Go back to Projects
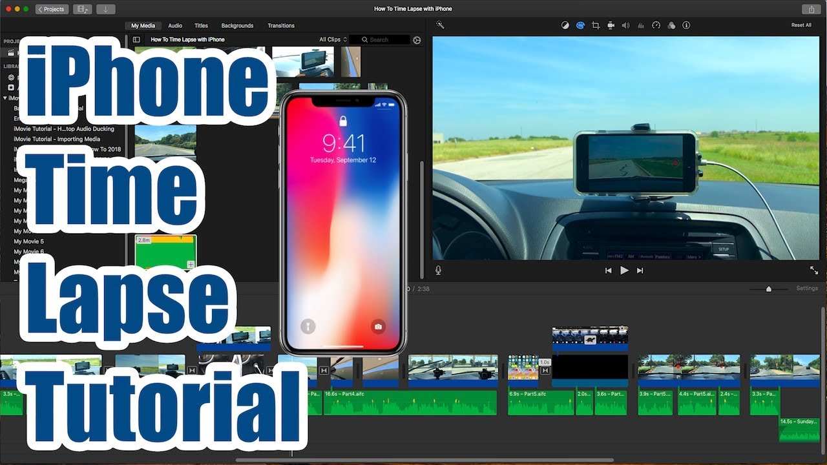 pyautogui.click(x=52, y=9)
